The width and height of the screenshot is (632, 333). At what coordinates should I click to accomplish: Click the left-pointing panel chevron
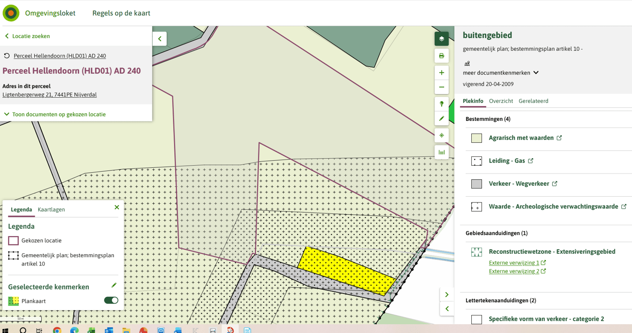coord(447,309)
